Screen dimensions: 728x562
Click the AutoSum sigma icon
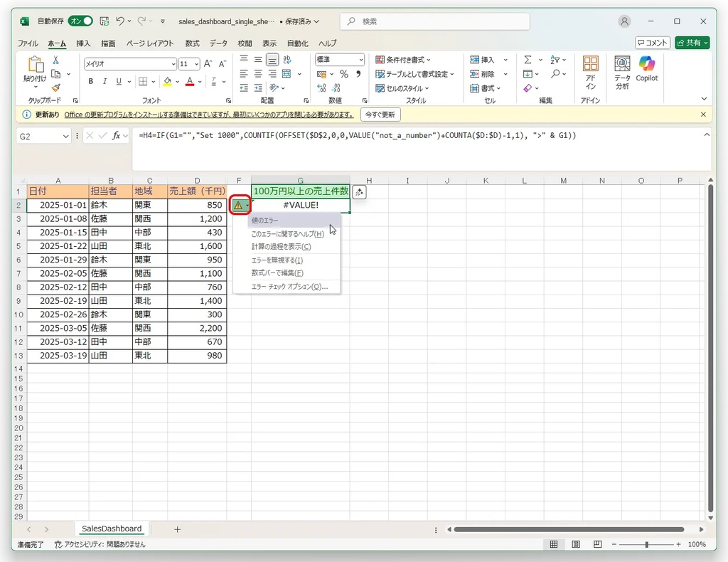click(x=528, y=60)
